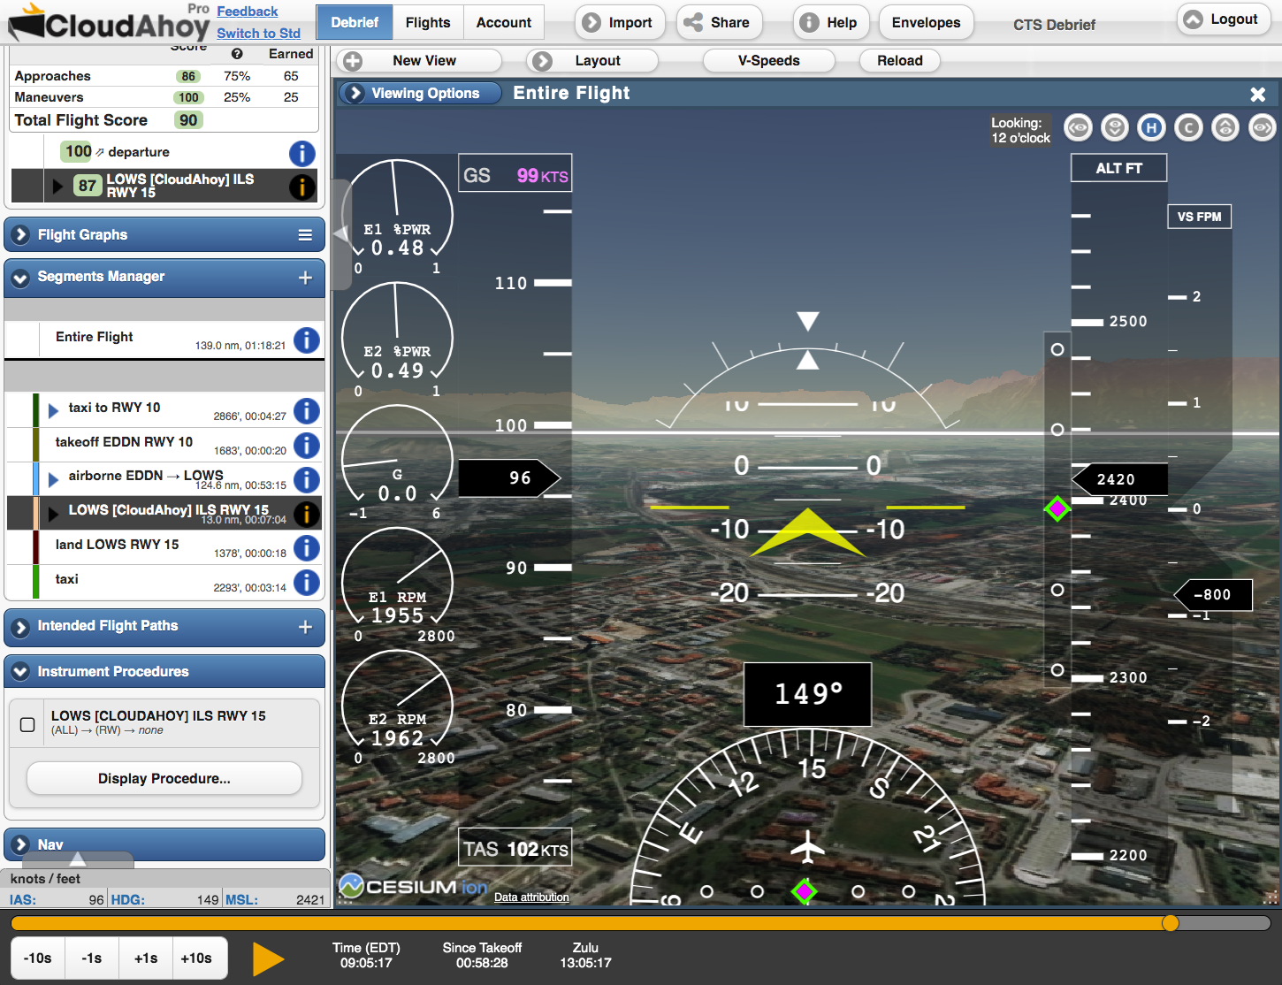Click the Logout button
1282x985 pixels.
coord(1223,19)
